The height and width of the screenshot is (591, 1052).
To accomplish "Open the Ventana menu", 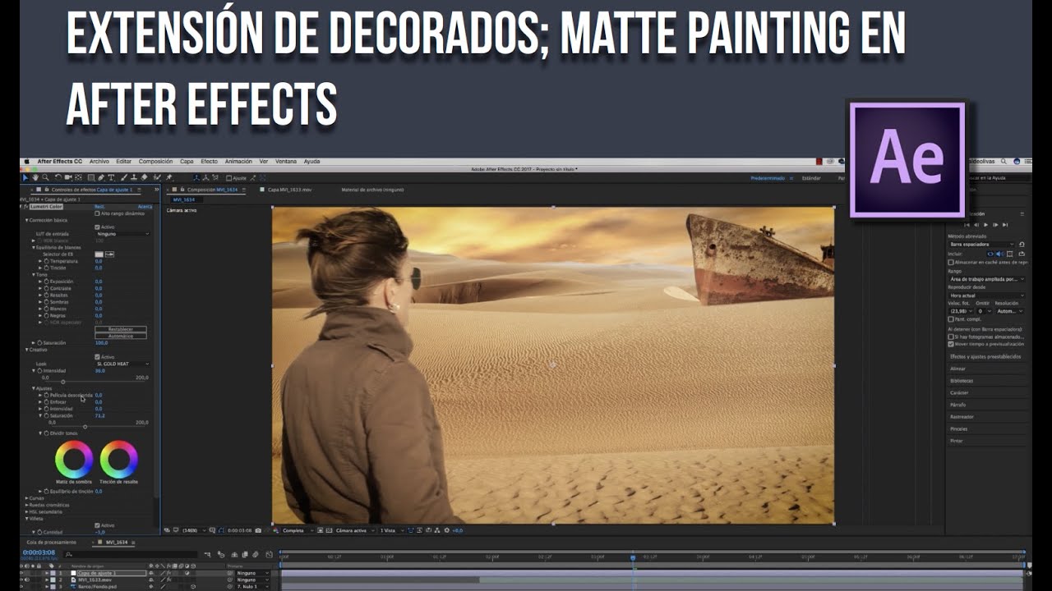I will [286, 161].
